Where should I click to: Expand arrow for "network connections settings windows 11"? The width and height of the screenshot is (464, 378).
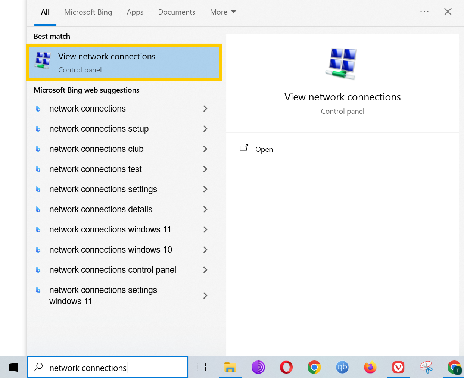pyautogui.click(x=205, y=296)
